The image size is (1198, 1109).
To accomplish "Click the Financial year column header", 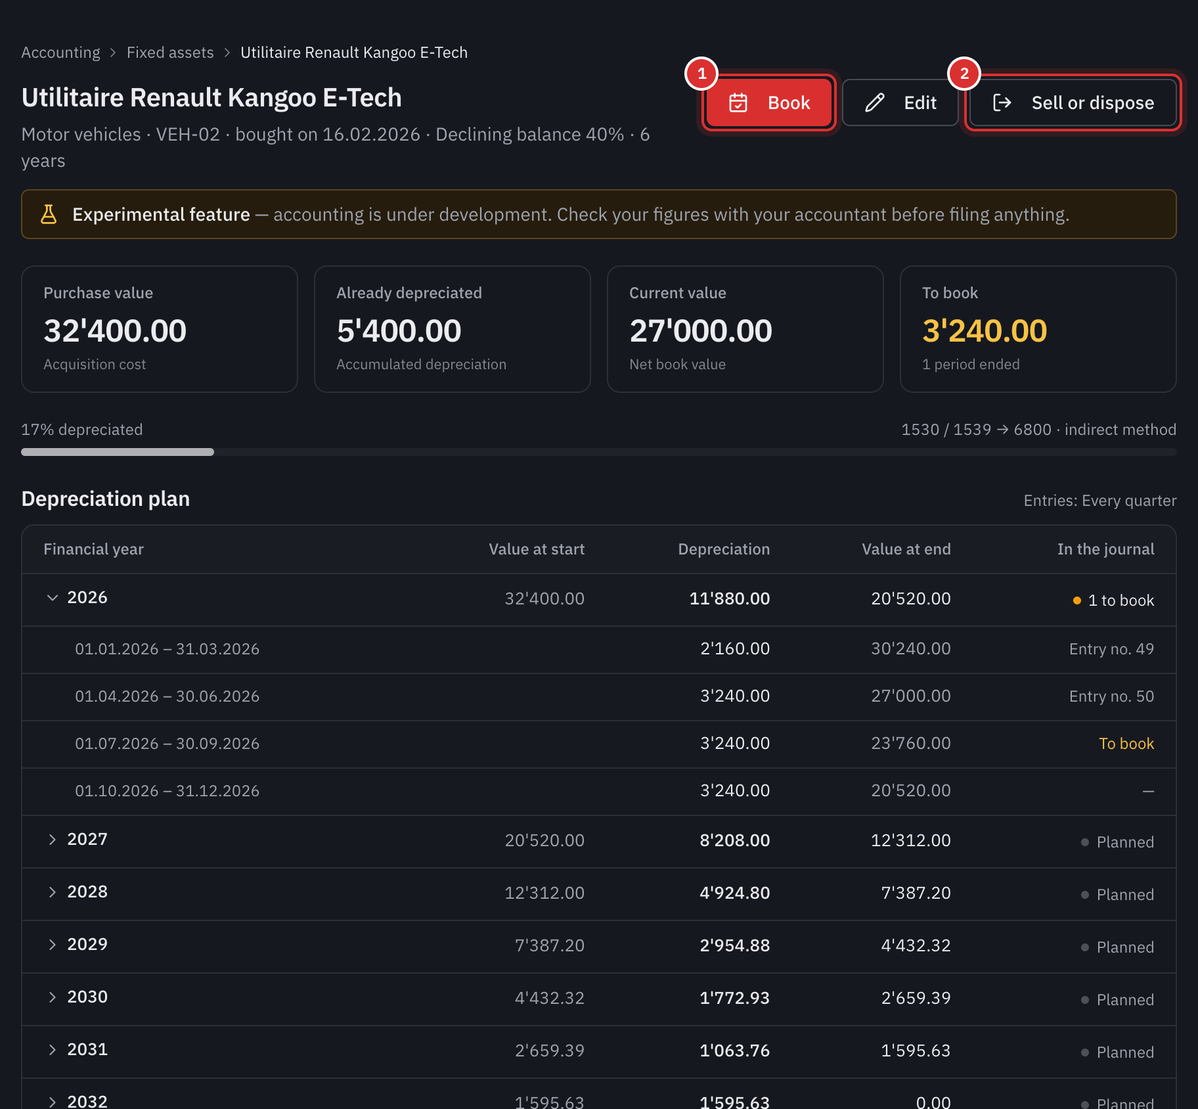I will click(x=93, y=549).
